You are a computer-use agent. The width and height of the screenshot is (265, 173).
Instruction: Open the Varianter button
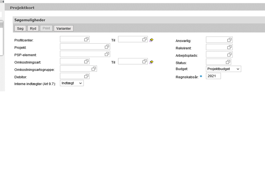click(x=63, y=28)
